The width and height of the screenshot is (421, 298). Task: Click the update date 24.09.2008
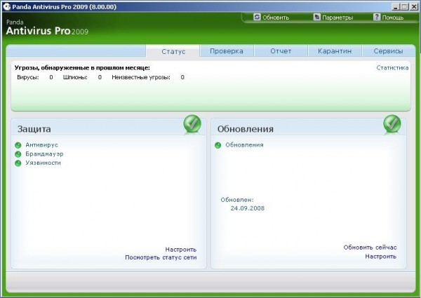248,208
